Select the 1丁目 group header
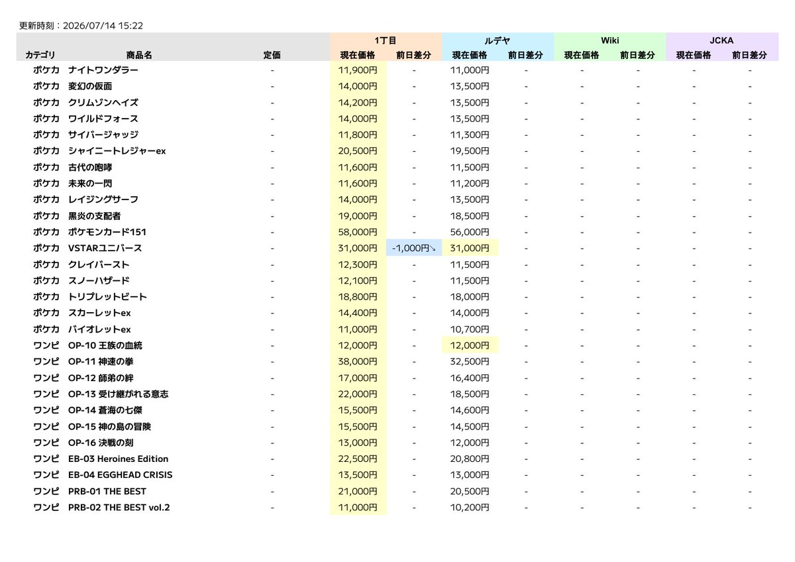Screen dimensions: 795x562 (x=386, y=40)
